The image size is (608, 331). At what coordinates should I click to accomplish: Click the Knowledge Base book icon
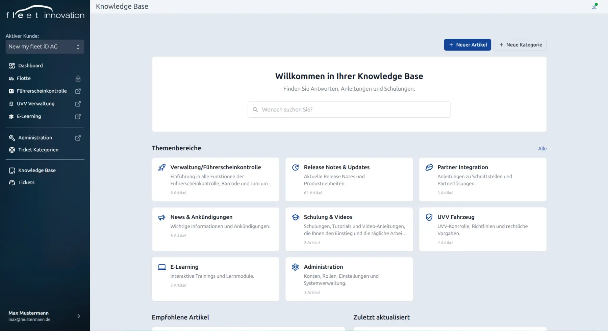tap(12, 171)
